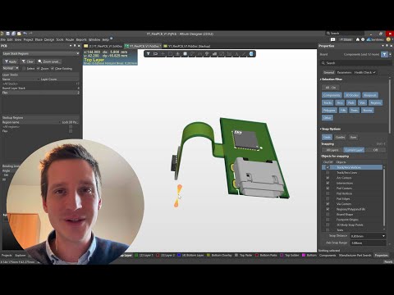Click the Properties panel search field
The width and height of the screenshot is (394, 295).
point(355,63)
